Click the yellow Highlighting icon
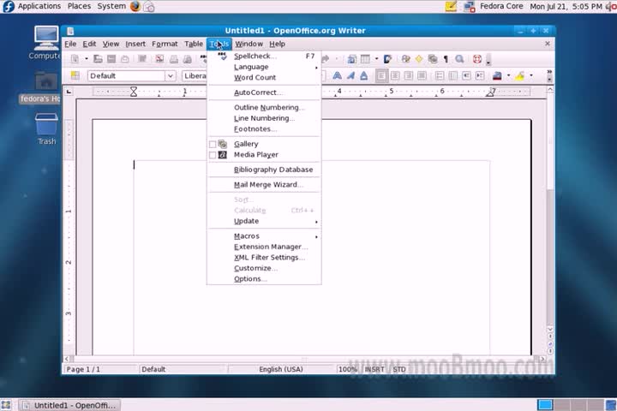The image size is (617, 411). [x=520, y=75]
